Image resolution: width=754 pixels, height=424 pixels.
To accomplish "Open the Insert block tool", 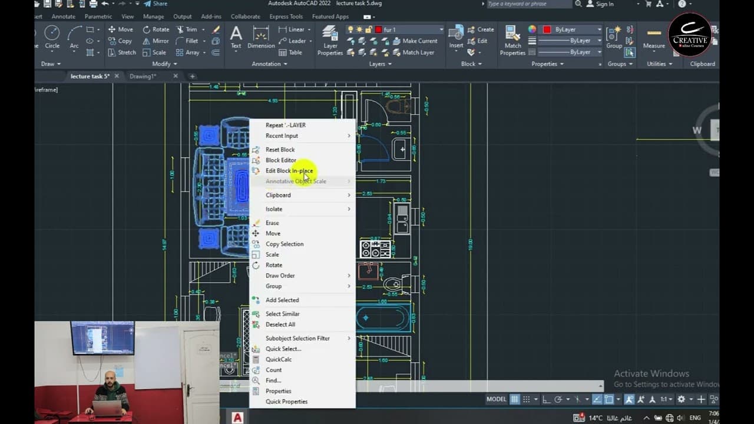I will (456, 37).
